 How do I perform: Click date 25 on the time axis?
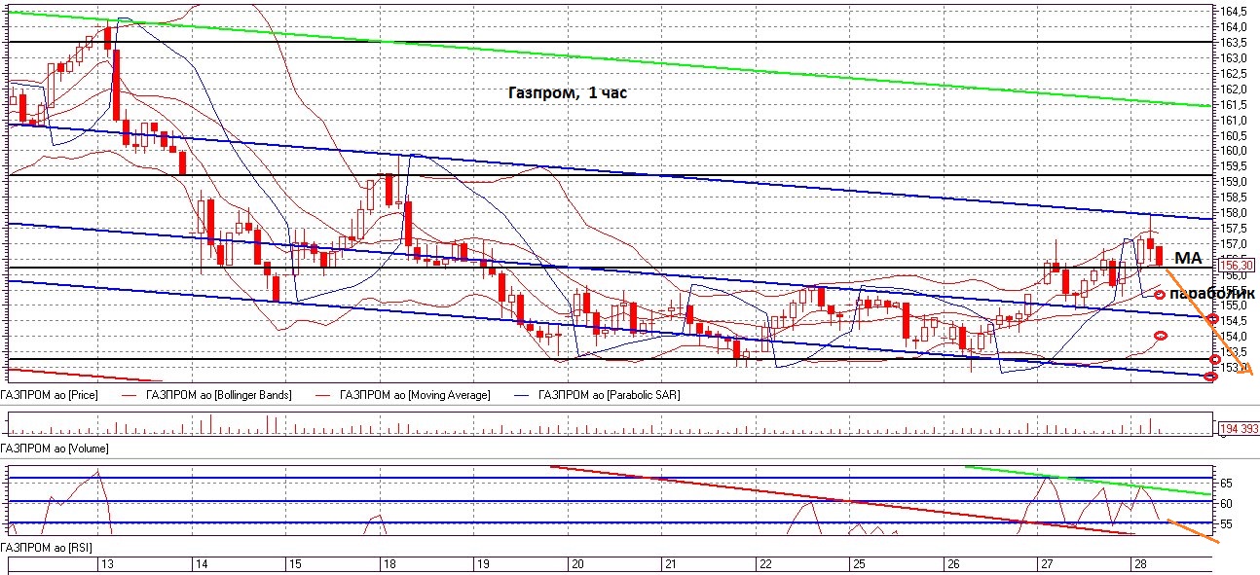click(x=859, y=564)
